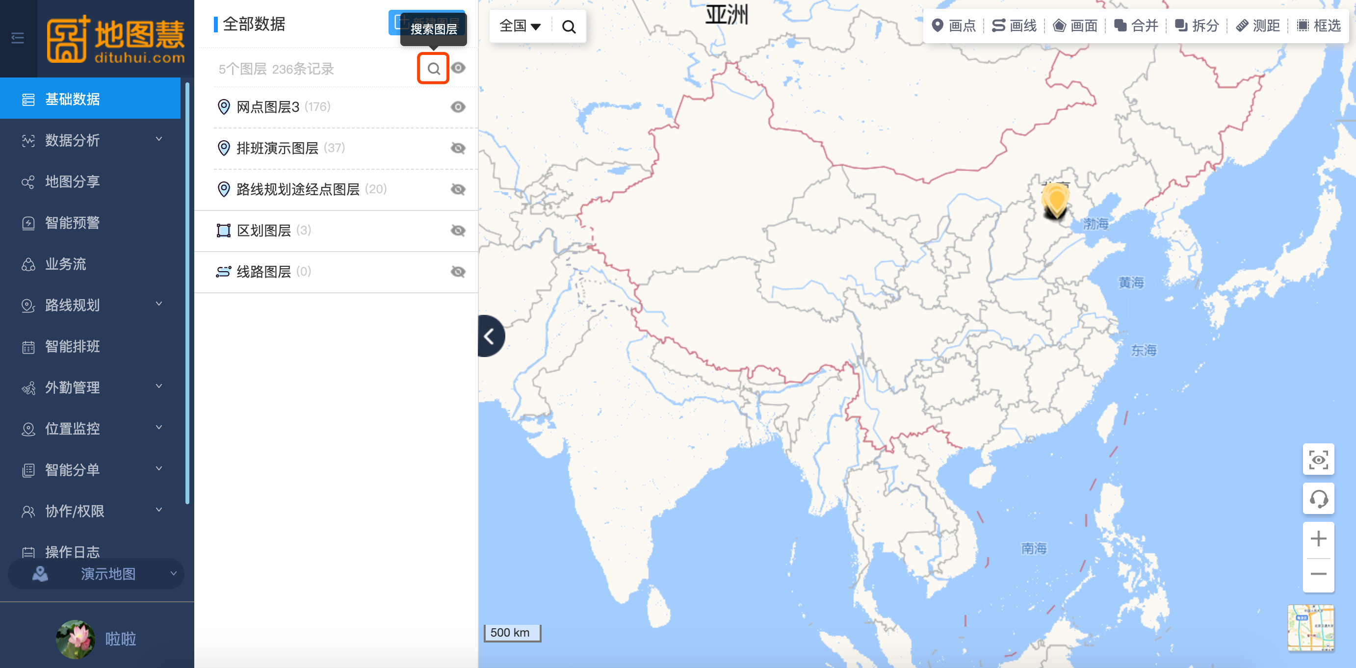Click the 啦啦 username
1356x668 pixels.
(121, 639)
